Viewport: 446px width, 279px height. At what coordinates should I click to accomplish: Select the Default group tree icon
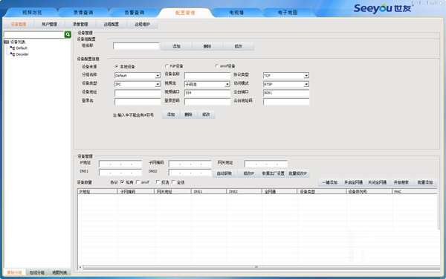pos(13,48)
